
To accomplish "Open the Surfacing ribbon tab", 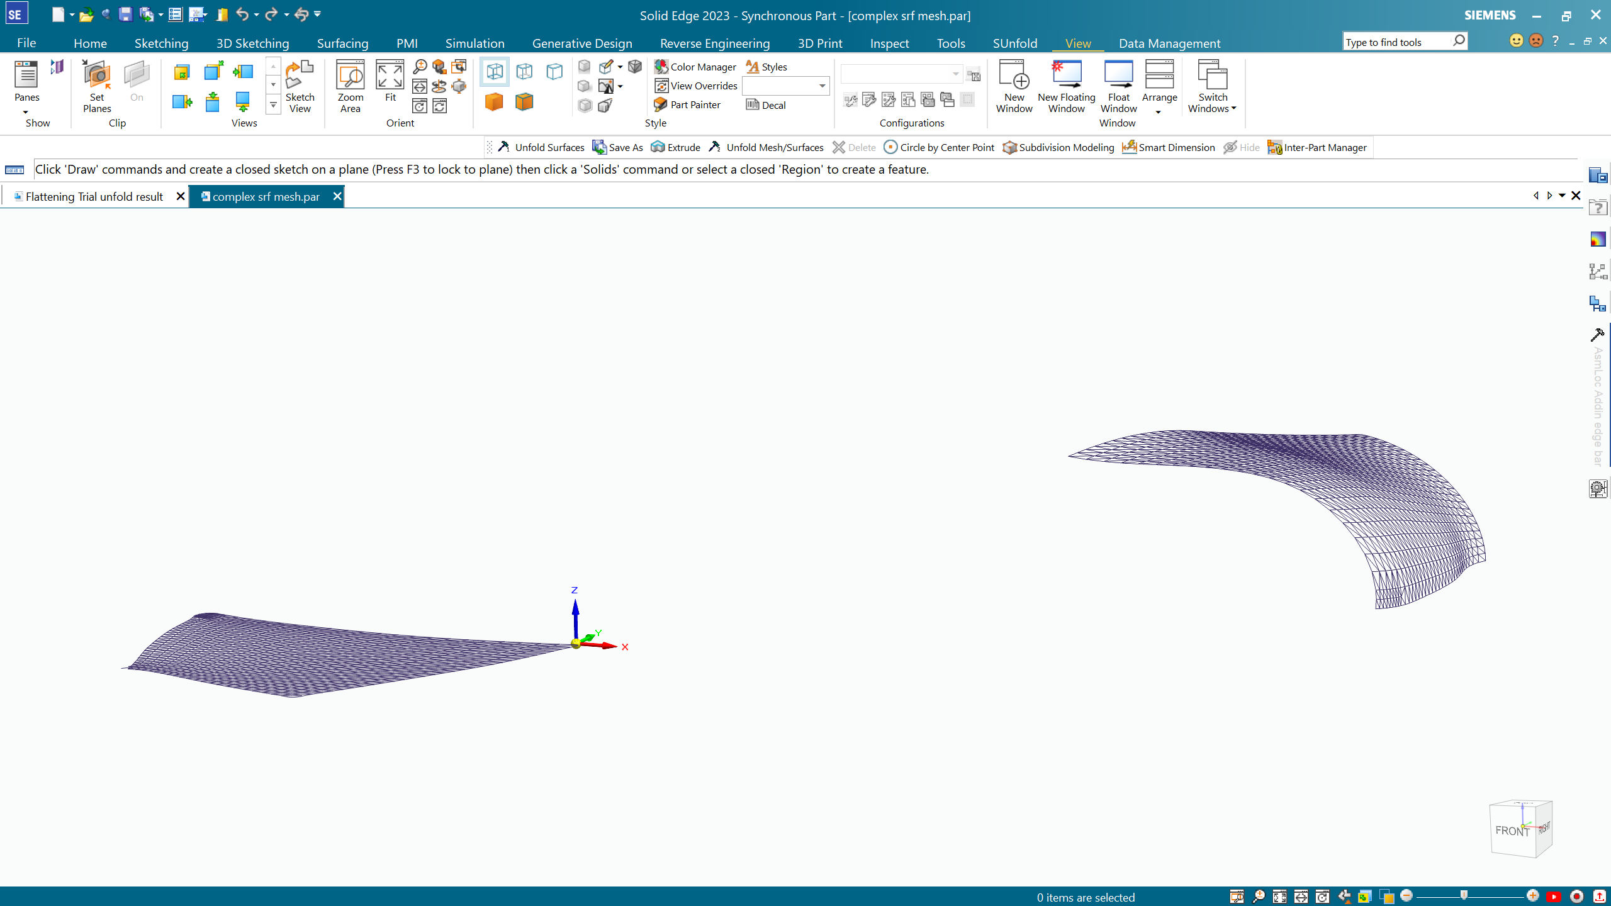I will coord(342,43).
